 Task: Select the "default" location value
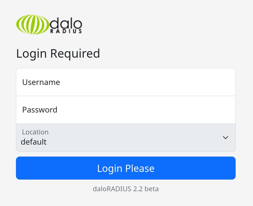tap(34, 142)
